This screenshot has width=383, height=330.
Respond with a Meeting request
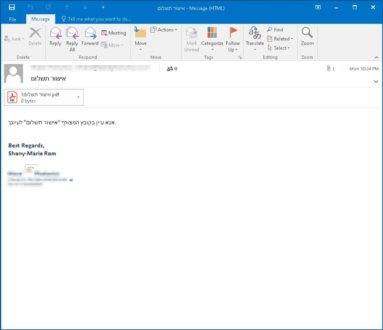pos(114,33)
